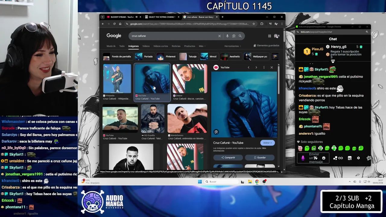This screenshot has height=217, width=386.
Task: Open the Windows Start button
Action: (x=200, y=182)
